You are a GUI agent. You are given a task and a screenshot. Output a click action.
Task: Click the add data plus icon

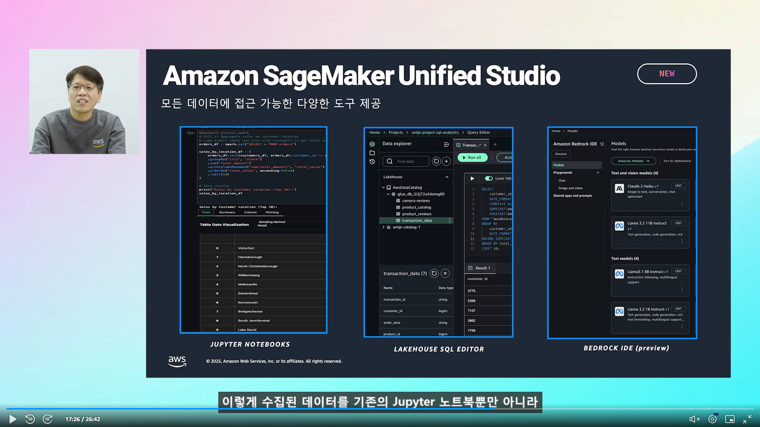446,161
